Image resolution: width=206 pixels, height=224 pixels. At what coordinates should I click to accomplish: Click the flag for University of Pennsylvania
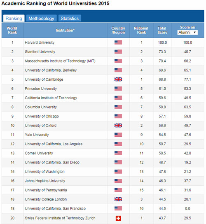[x=118, y=190]
